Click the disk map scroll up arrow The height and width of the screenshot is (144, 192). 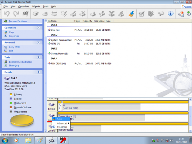(x=190, y=99)
